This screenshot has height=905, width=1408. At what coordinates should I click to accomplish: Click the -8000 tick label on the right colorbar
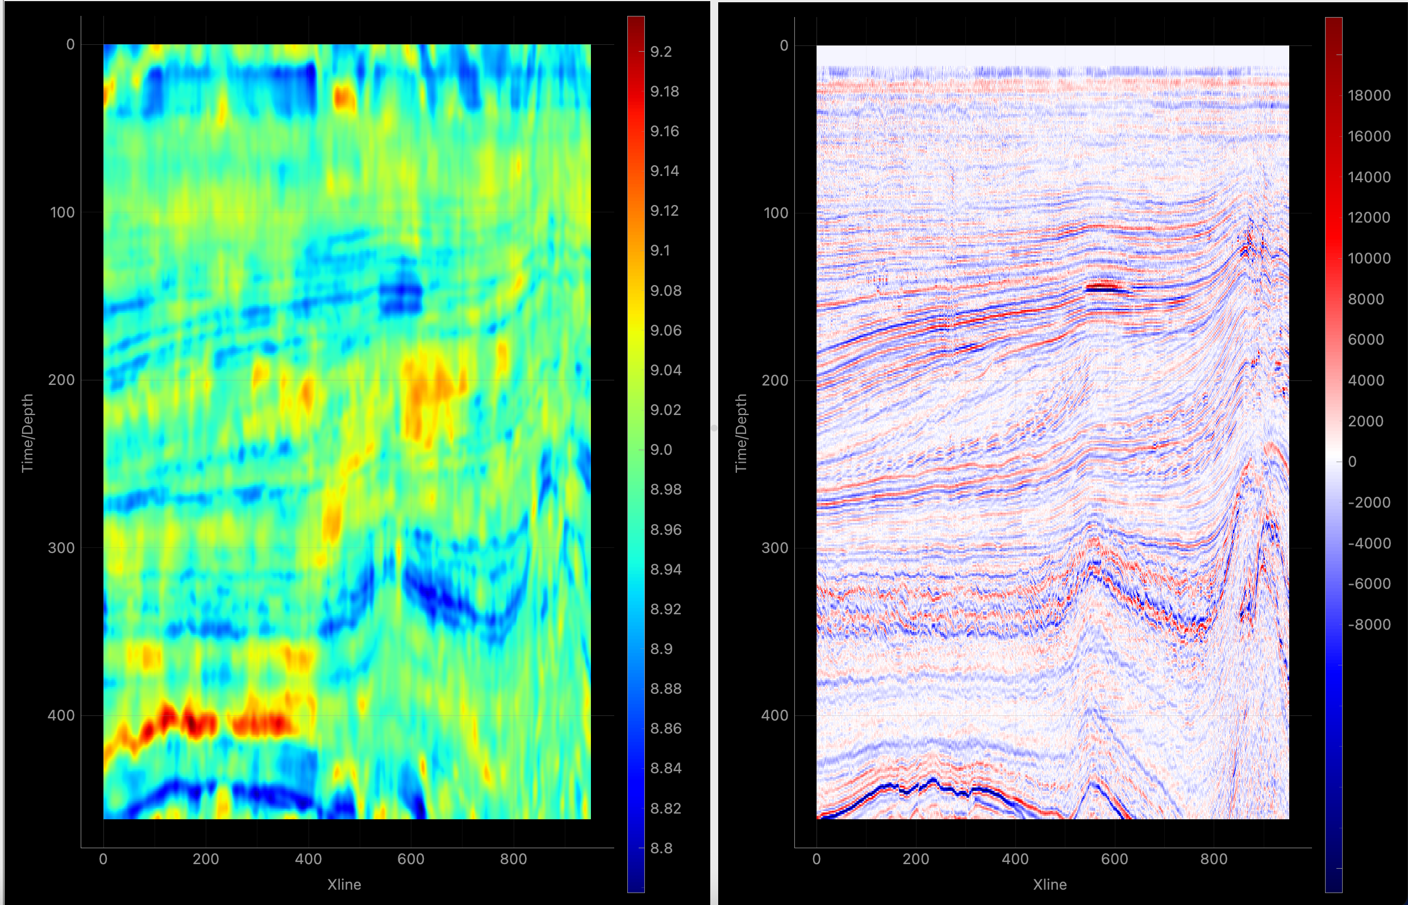[1369, 625]
